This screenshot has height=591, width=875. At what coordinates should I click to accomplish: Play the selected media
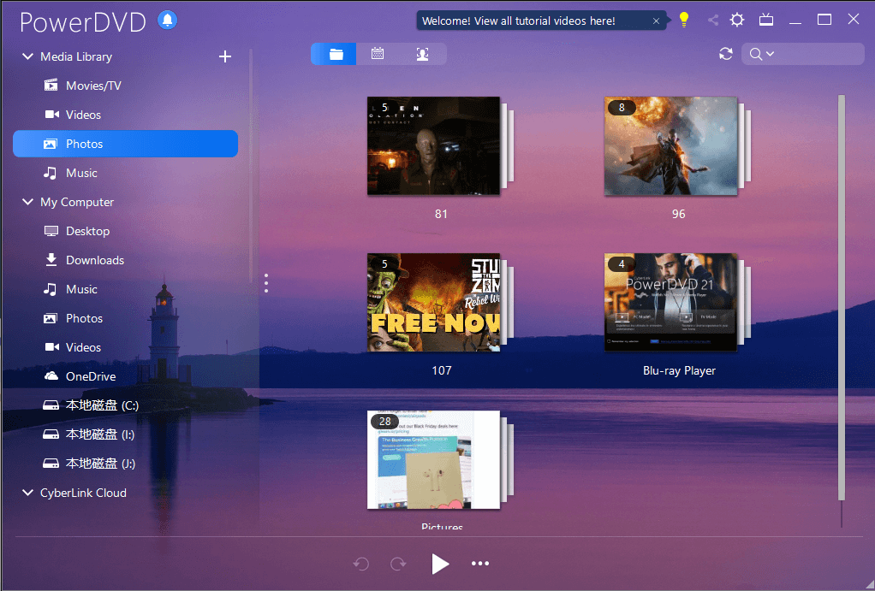[x=440, y=564]
